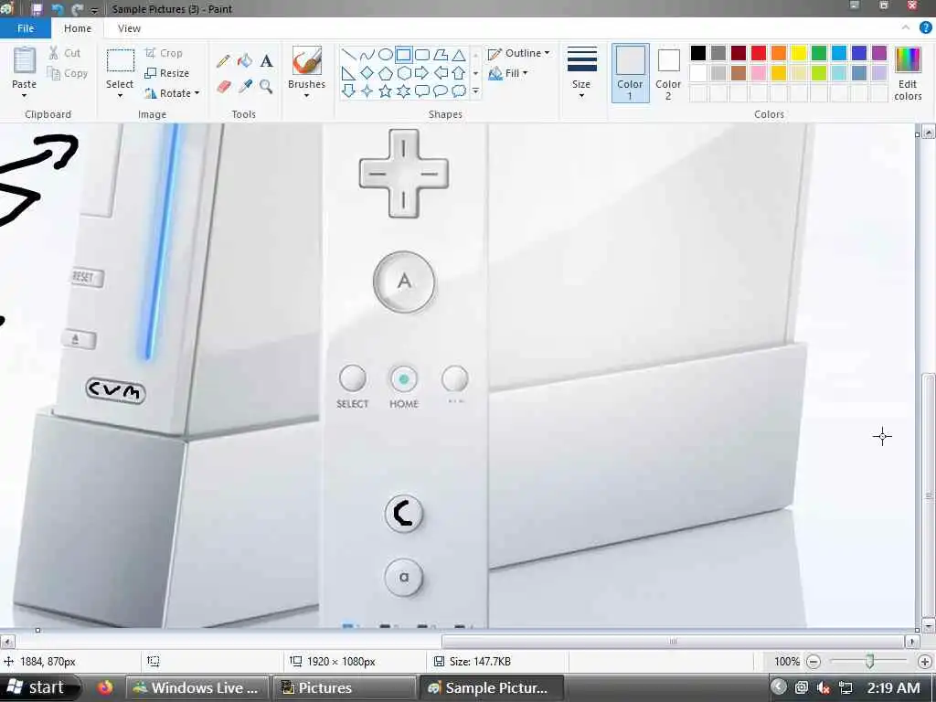Select the Five-point star shape
This screenshot has height=702, width=936.
pyautogui.click(x=386, y=90)
